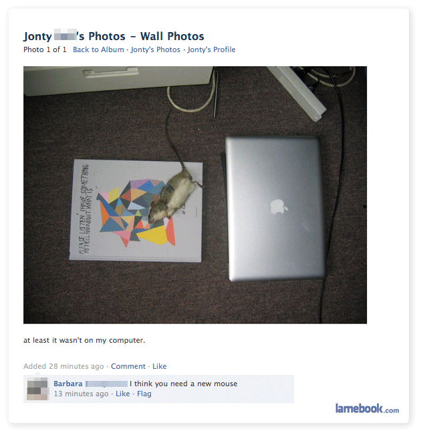Open the Back to Album link
421x435 pixels.
click(98, 49)
